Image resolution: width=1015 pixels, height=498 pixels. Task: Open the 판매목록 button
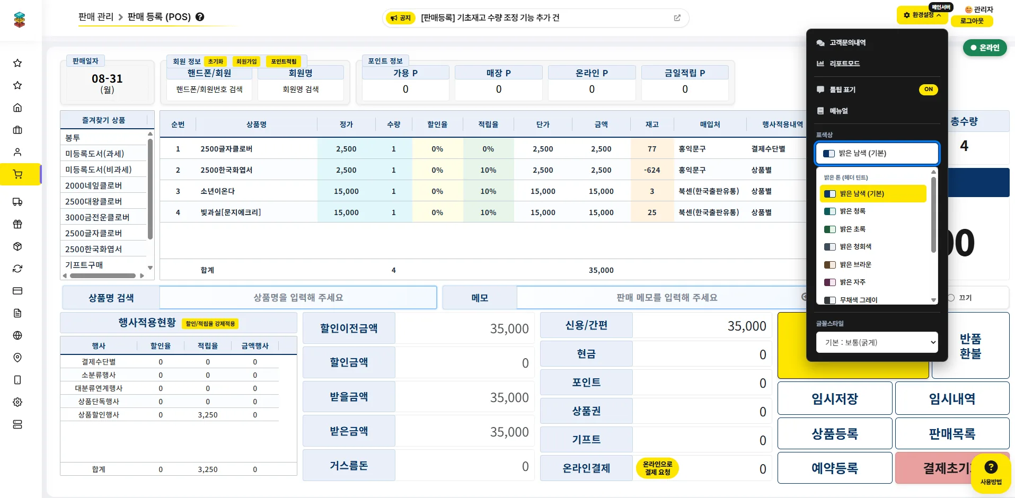[952, 434]
